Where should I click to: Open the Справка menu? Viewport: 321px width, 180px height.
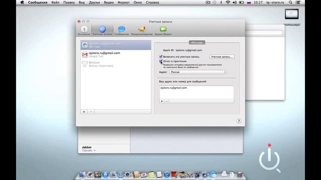[152, 2]
